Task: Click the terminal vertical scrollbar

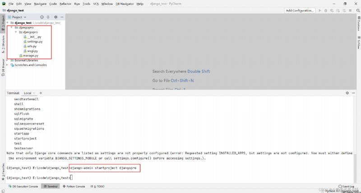Action: point(355,167)
